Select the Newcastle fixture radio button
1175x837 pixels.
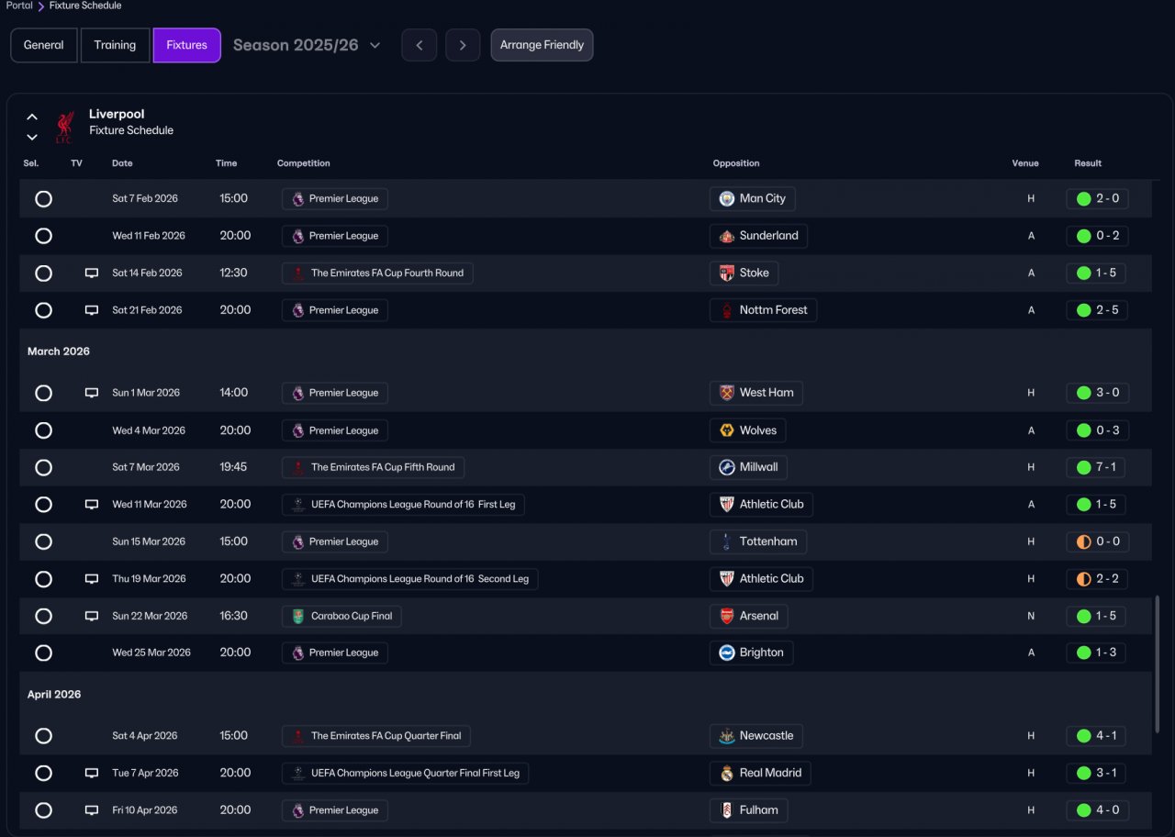43,736
